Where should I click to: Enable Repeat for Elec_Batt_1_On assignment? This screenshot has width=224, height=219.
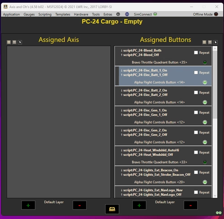196,73
